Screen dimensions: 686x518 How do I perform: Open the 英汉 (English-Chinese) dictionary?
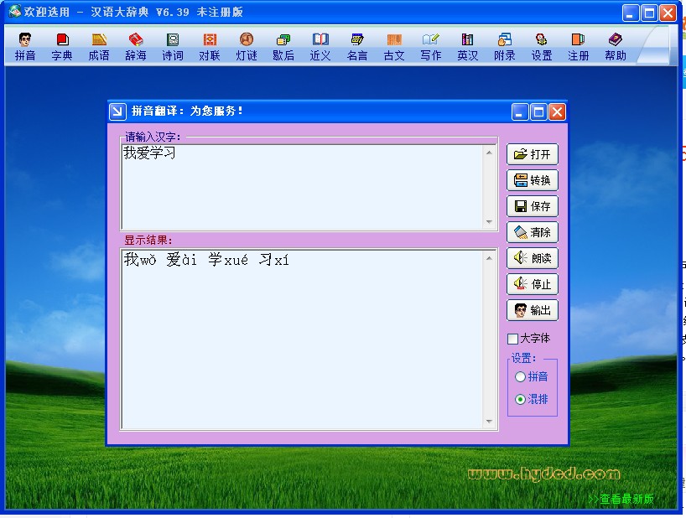tap(467, 46)
